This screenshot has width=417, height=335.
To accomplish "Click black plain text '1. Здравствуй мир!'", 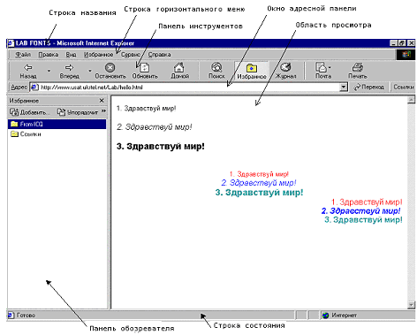I will [146, 108].
